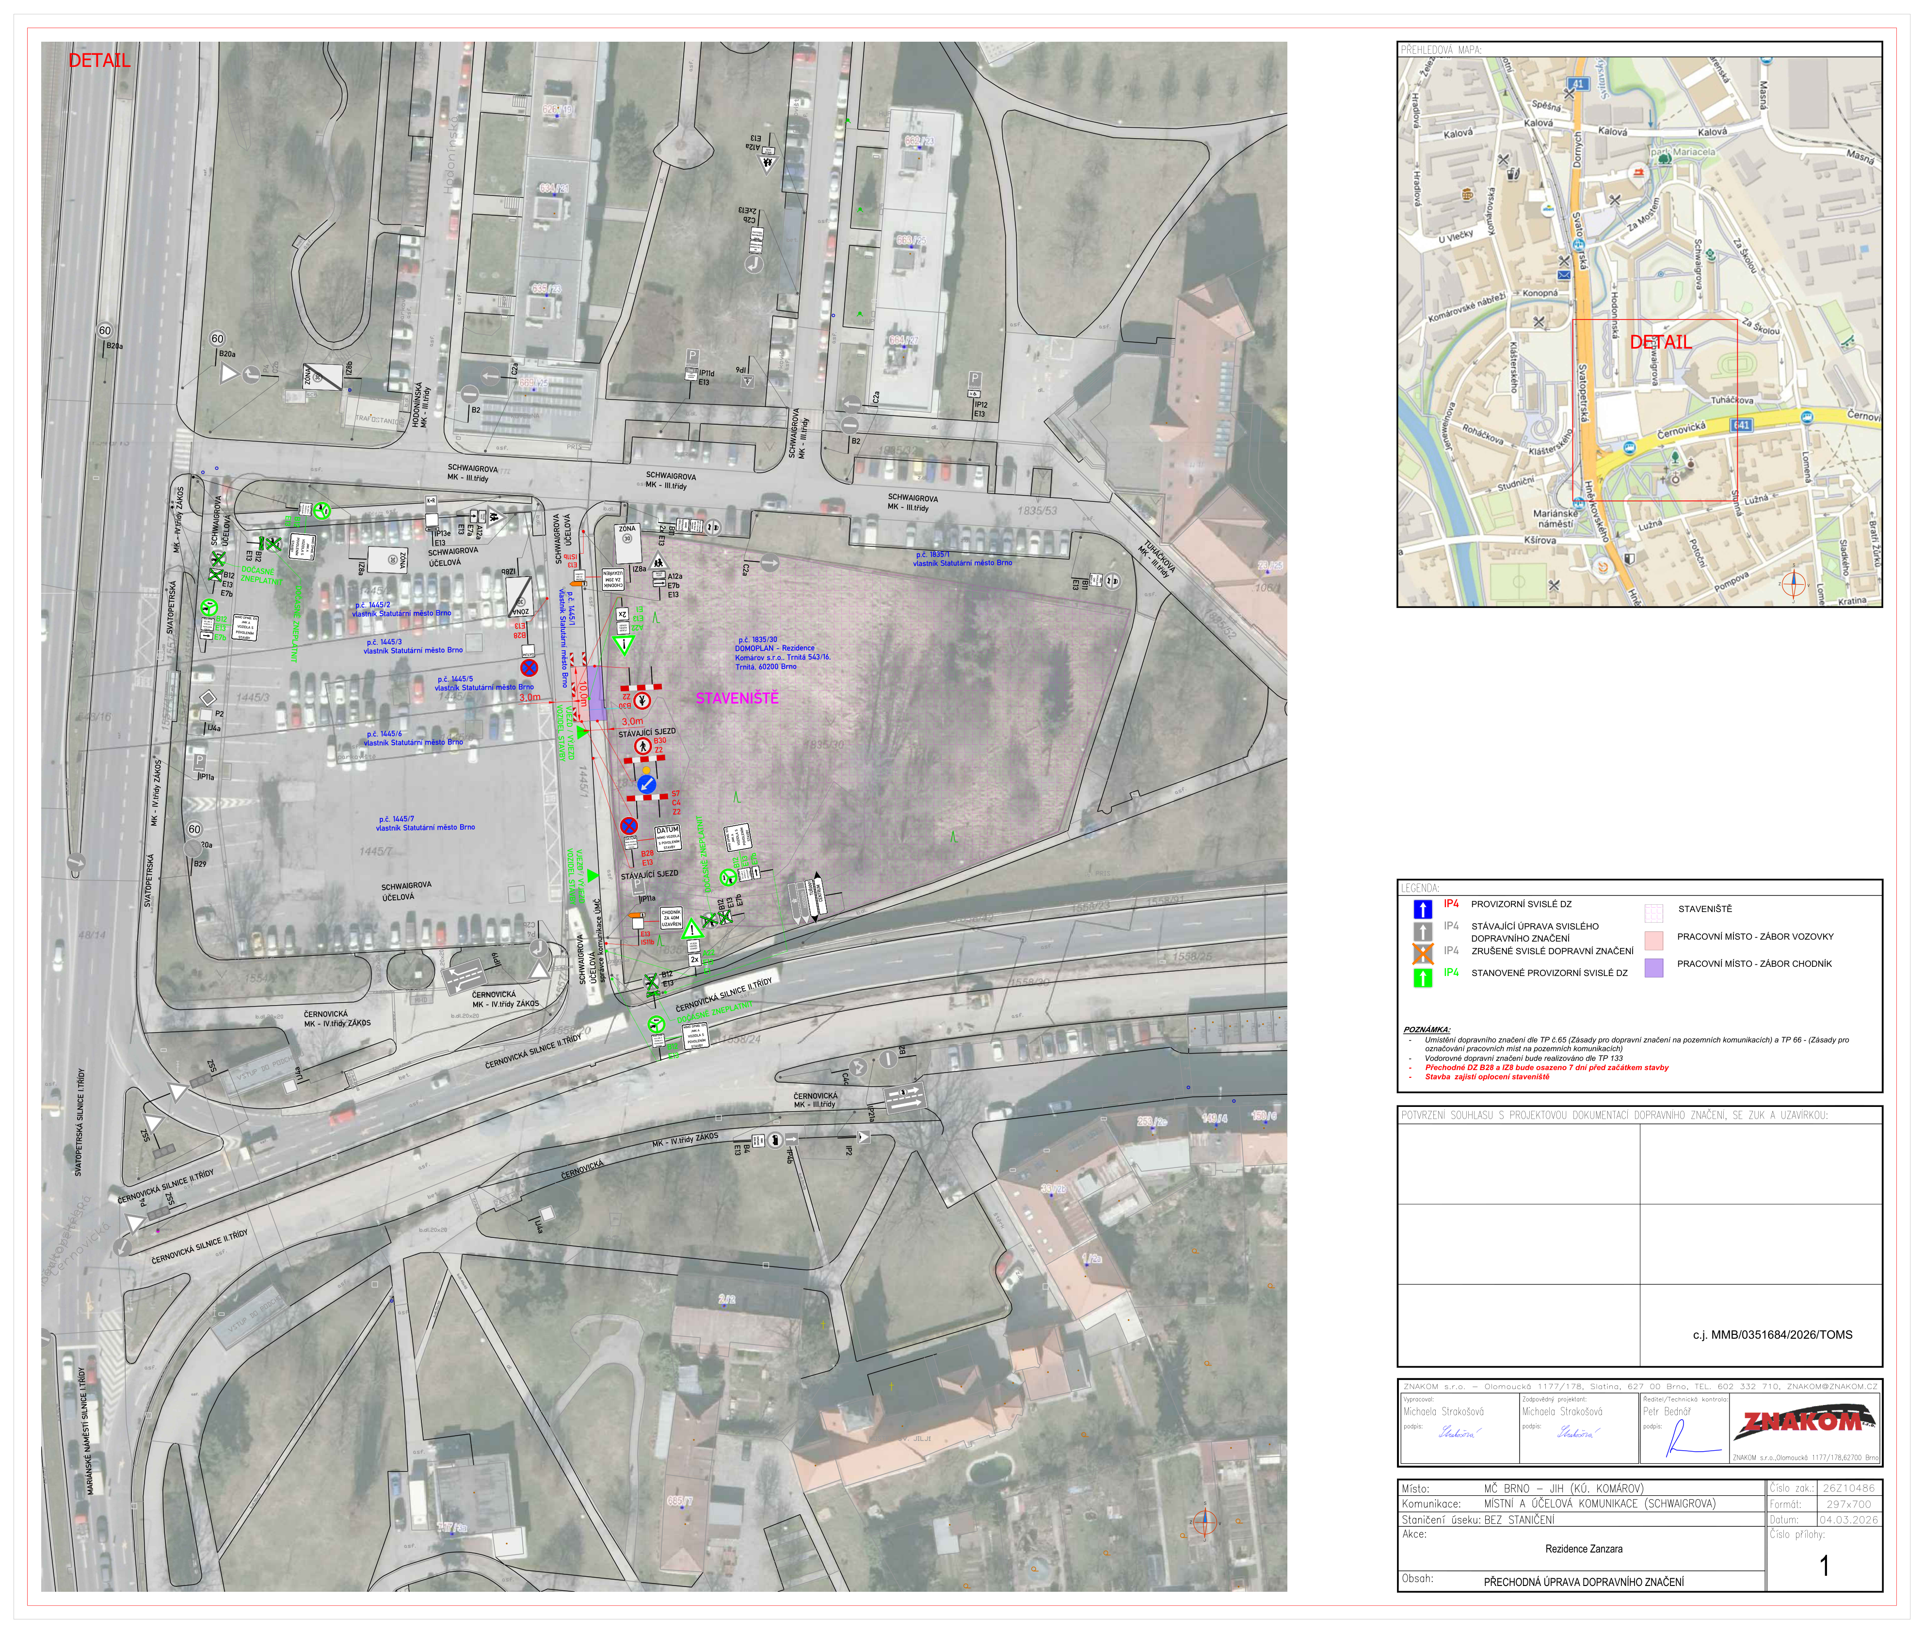Click the blue keep-left C4 arrow sign
The image size is (1924, 1633).
tap(646, 784)
